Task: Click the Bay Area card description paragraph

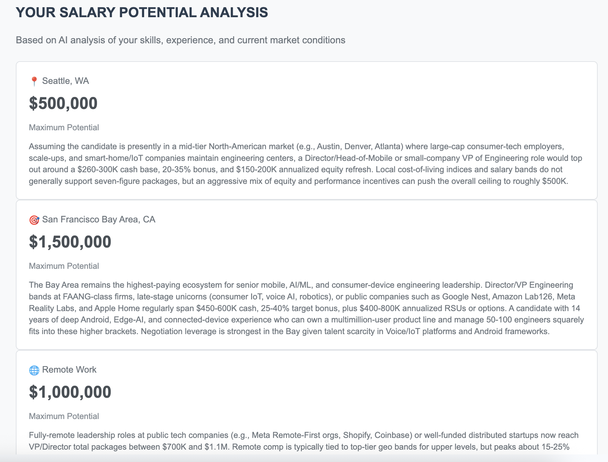Action: click(306, 308)
